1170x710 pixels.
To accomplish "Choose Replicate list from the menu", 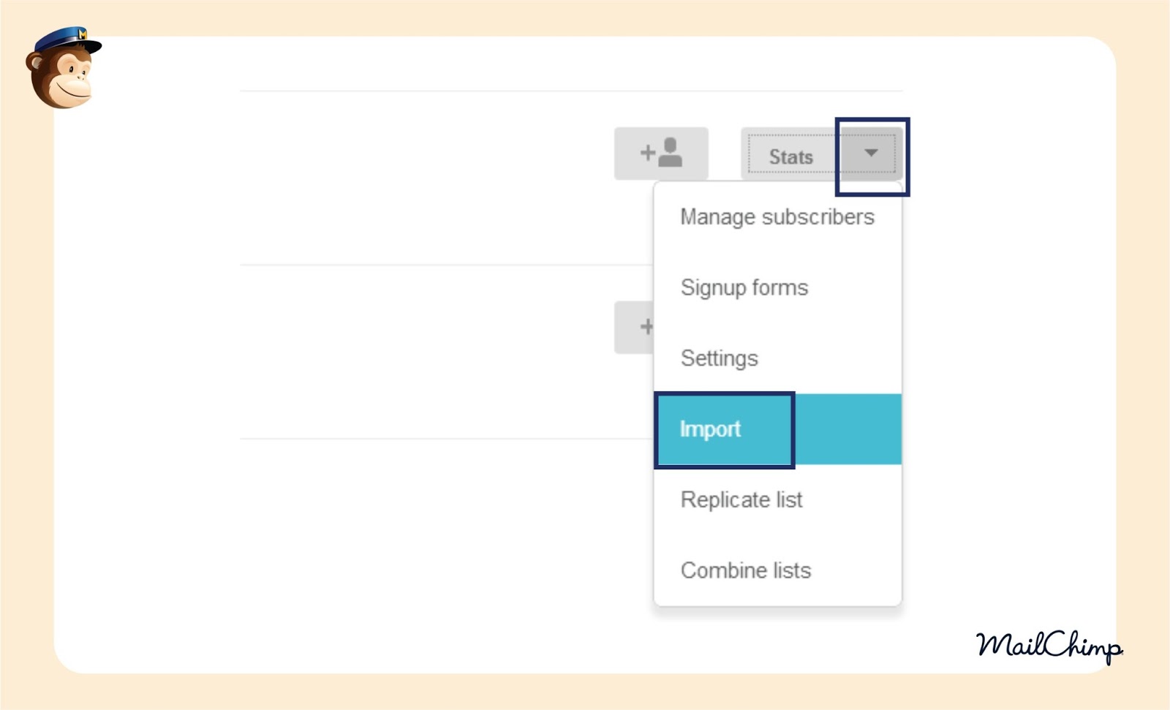I will [741, 500].
